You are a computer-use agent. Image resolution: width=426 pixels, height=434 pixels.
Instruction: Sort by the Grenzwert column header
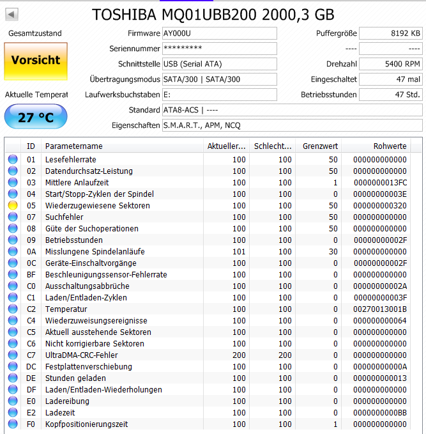tap(319, 146)
